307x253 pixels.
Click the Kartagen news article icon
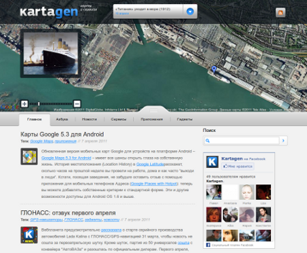pyautogui.click(x=29, y=235)
